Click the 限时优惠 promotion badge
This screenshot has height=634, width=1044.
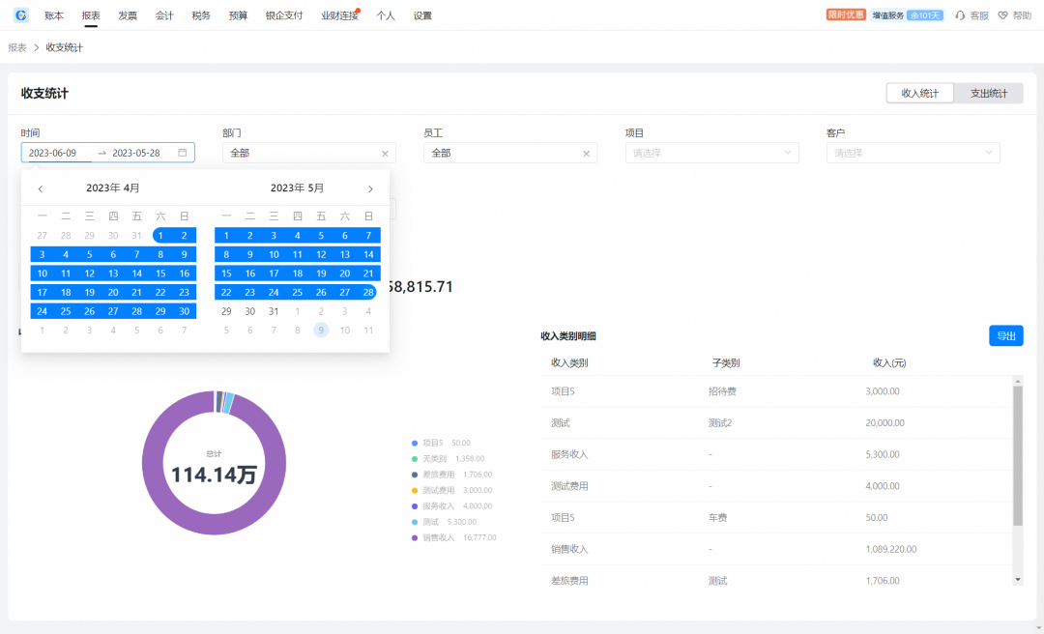tap(846, 15)
